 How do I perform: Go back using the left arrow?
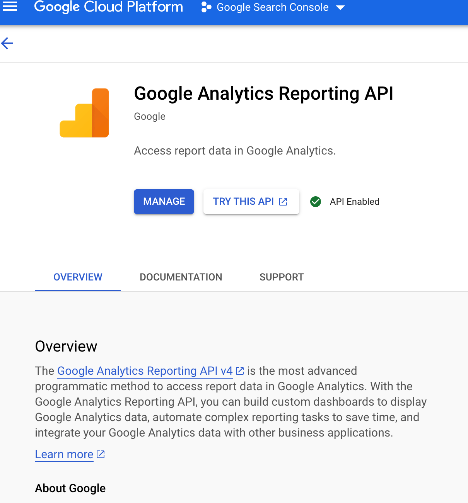click(x=7, y=43)
